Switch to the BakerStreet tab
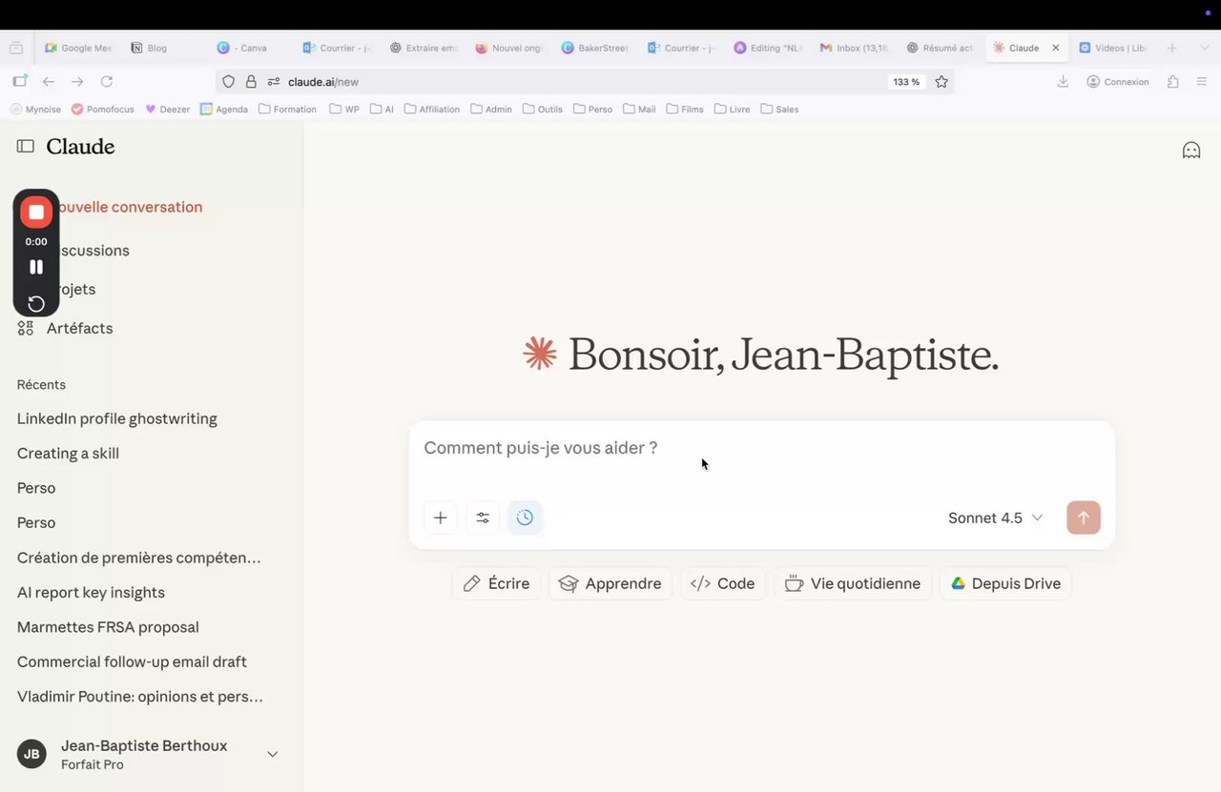 (x=594, y=48)
